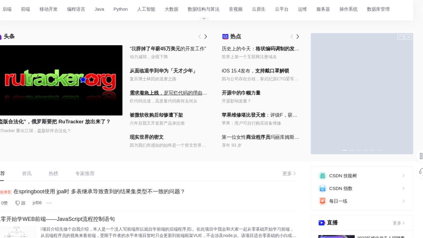
Task: Expand the category navigation with down chevron
Action: (204, 18)
